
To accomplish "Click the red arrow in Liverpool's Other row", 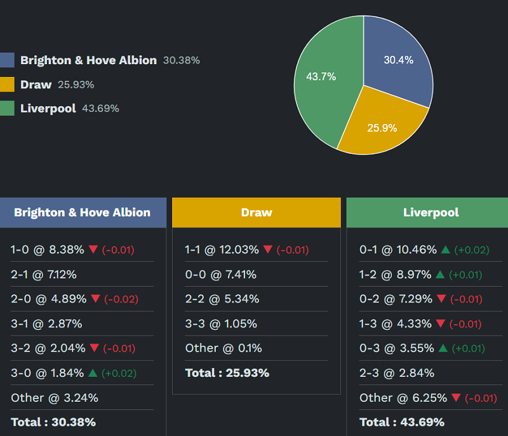I will [x=456, y=398].
